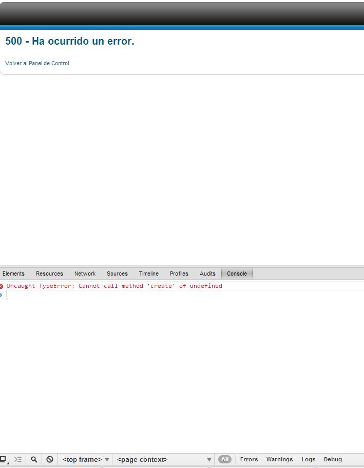Toggle the show console drawer icon
Image resolution: width=364 pixels, height=468 pixels.
(18, 459)
